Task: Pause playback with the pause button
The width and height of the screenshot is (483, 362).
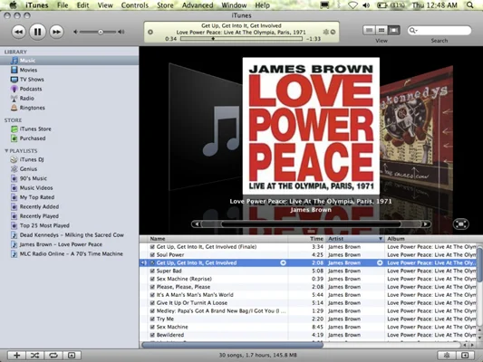Action: coord(37,32)
